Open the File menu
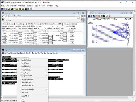The width and height of the screenshot is (136, 102). click(x=3, y=6)
